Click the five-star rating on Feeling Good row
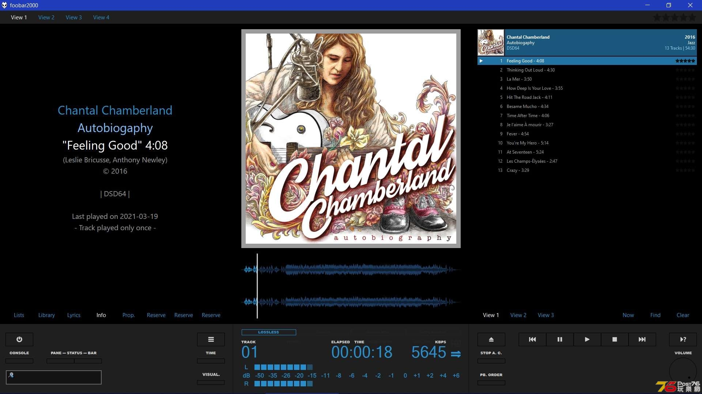The height and width of the screenshot is (394, 702). click(x=685, y=61)
